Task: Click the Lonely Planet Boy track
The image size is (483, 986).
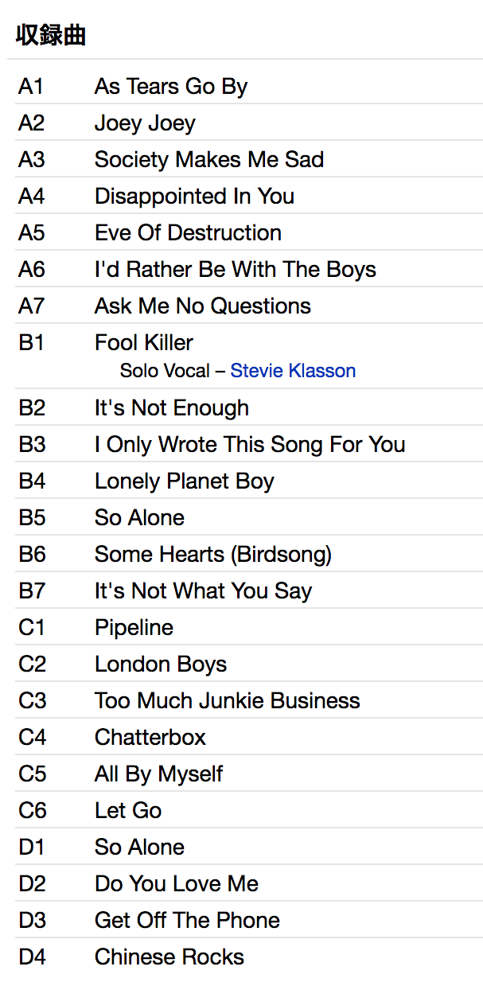Action: click(x=184, y=481)
